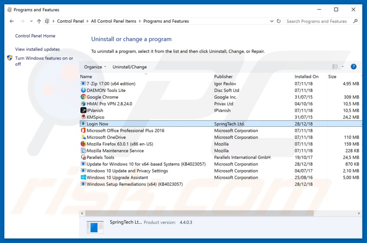Image resolution: width=367 pixels, height=243 pixels.
Task: Click the 25/08/16 install date
Action: coord(303,177)
